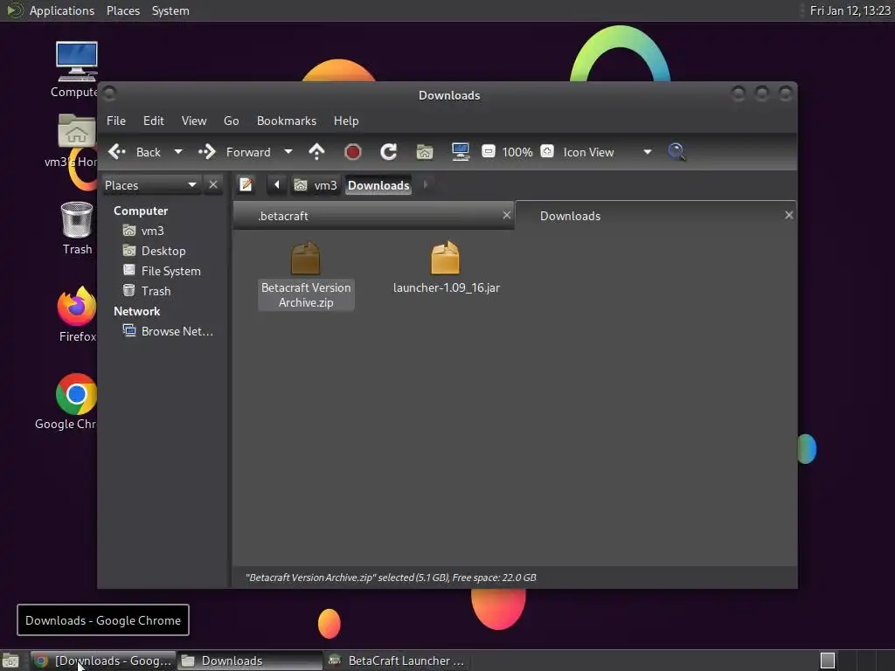Open the top panel Places menu
895x671 pixels.
coord(122,10)
